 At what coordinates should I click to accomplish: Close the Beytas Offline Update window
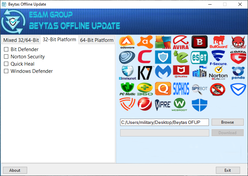click(240, 4)
